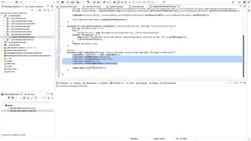This screenshot has width=251, height=141.
Task: Click the green plus icon in Boot Dashboard
Action: [49, 98]
